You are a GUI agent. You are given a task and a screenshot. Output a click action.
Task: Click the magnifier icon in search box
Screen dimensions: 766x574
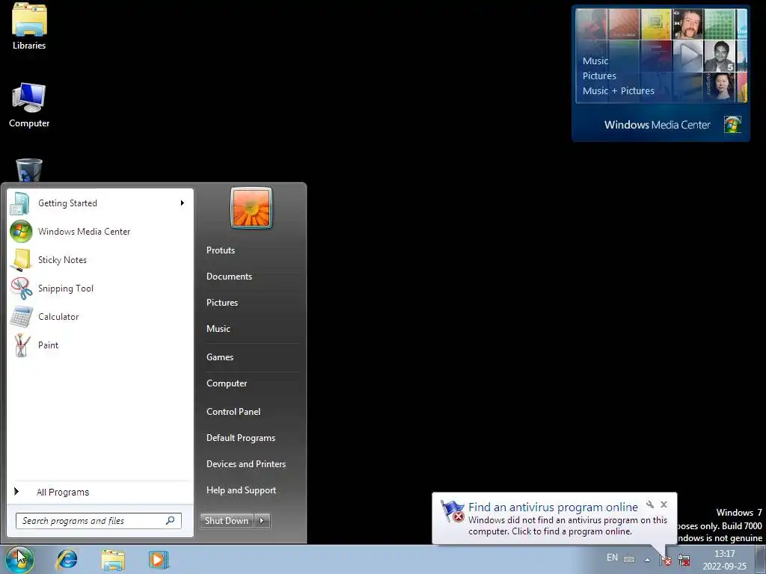(x=171, y=520)
